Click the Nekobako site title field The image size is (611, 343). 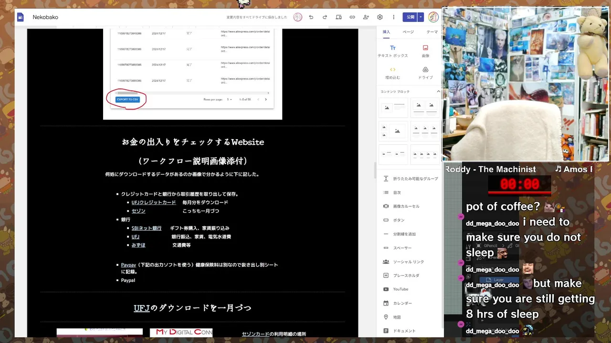point(45,17)
